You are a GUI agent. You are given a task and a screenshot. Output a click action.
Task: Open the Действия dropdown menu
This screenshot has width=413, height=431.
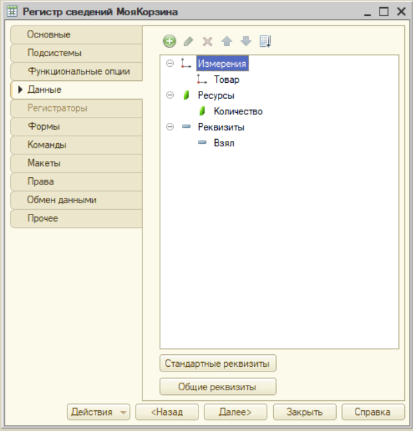[98, 412]
